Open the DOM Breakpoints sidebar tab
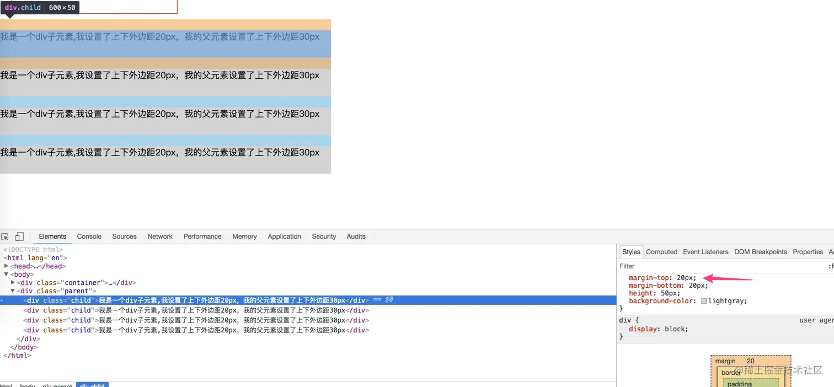The width and height of the screenshot is (834, 387). [x=761, y=252]
